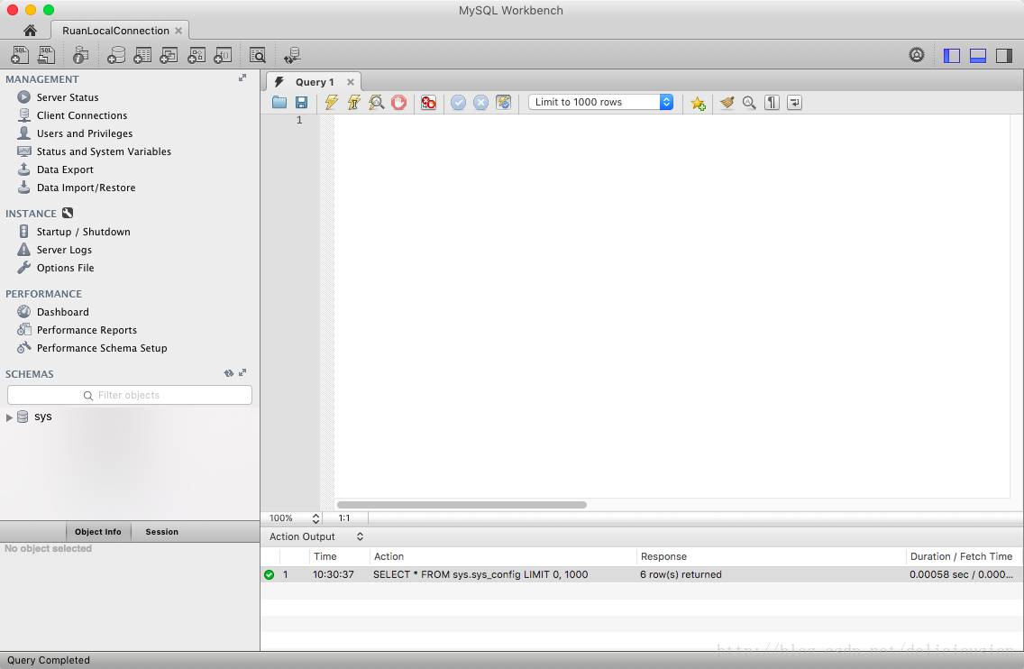Expand the sys schema tree node
1024x669 pixels.
point(10,417)
